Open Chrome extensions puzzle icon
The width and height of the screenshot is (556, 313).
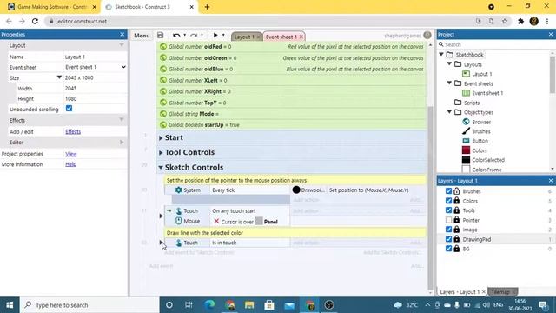point(520,21)
